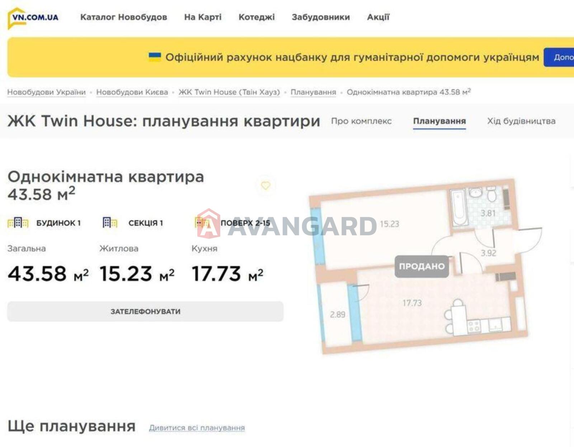Open ЖК Twin House breadcrumb link
The image size is (574, 447).
click(229, 92)
